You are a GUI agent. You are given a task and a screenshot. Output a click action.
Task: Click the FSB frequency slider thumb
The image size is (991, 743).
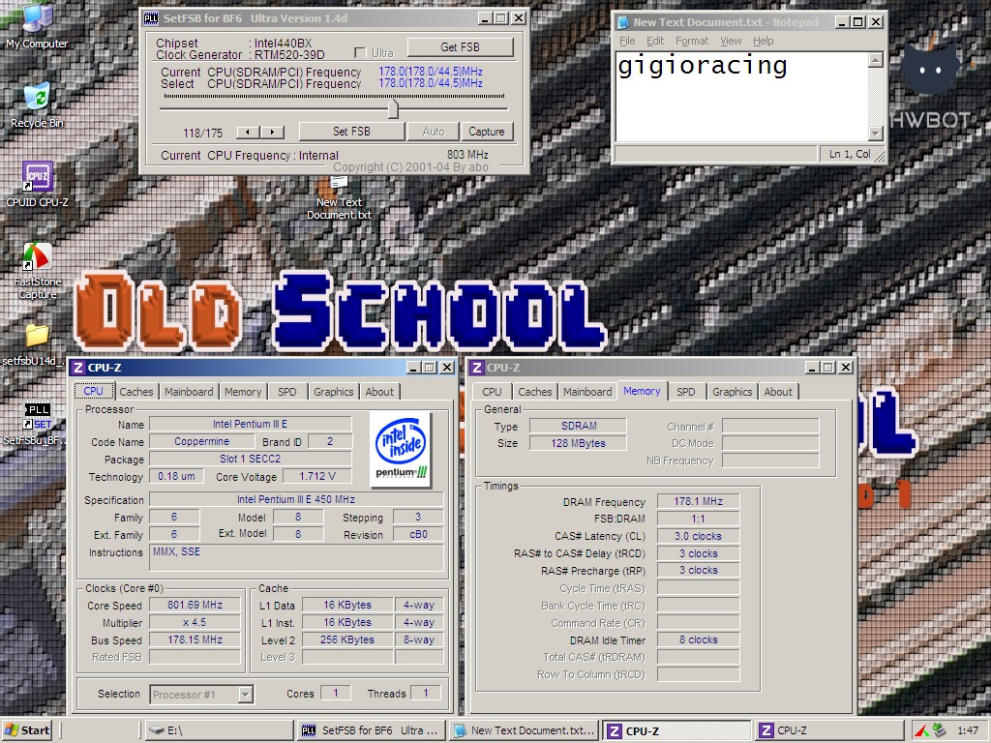click(393, 108)
